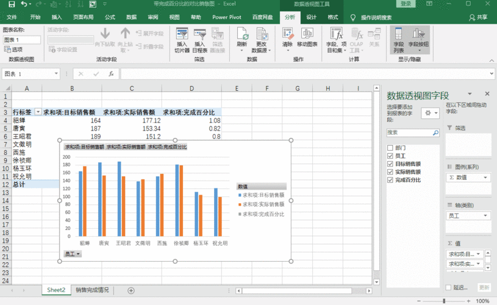Toggle the 字段列表 (Field List) ribbon button

398,38
